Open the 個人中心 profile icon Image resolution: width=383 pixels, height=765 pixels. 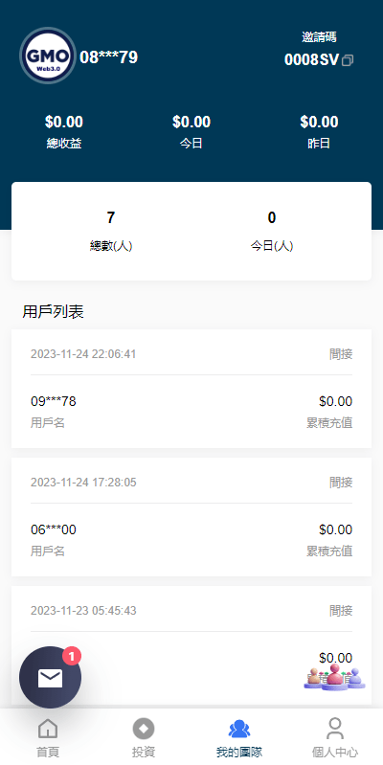point(335,729)
